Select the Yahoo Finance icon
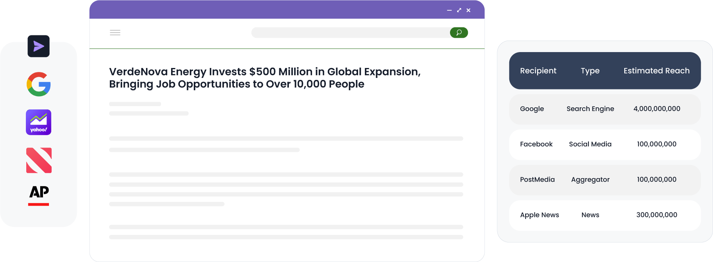Viewport: 713px width, 262px height. point(39,122)
